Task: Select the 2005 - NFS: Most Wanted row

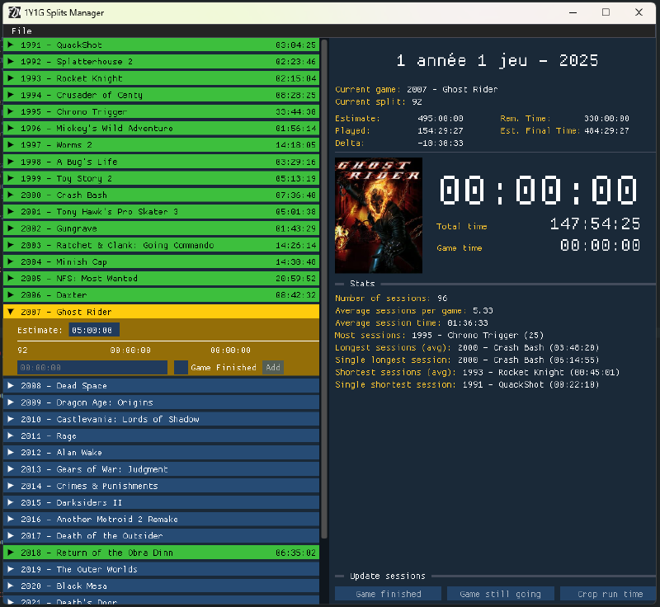Action: point(161,278)
